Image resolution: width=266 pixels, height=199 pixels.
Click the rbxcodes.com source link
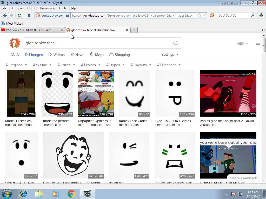coord(129,125)
